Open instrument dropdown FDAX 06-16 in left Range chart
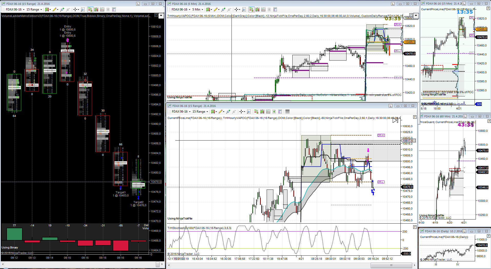The image size is (491, 269). (x=15, y=9)
